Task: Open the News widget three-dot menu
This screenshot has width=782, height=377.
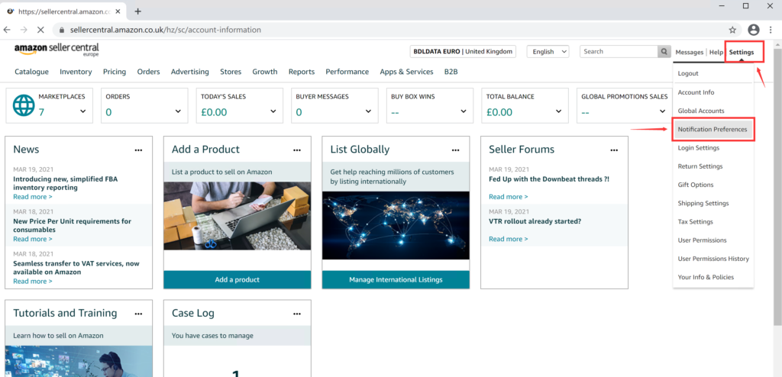Action: click(138, 150)
